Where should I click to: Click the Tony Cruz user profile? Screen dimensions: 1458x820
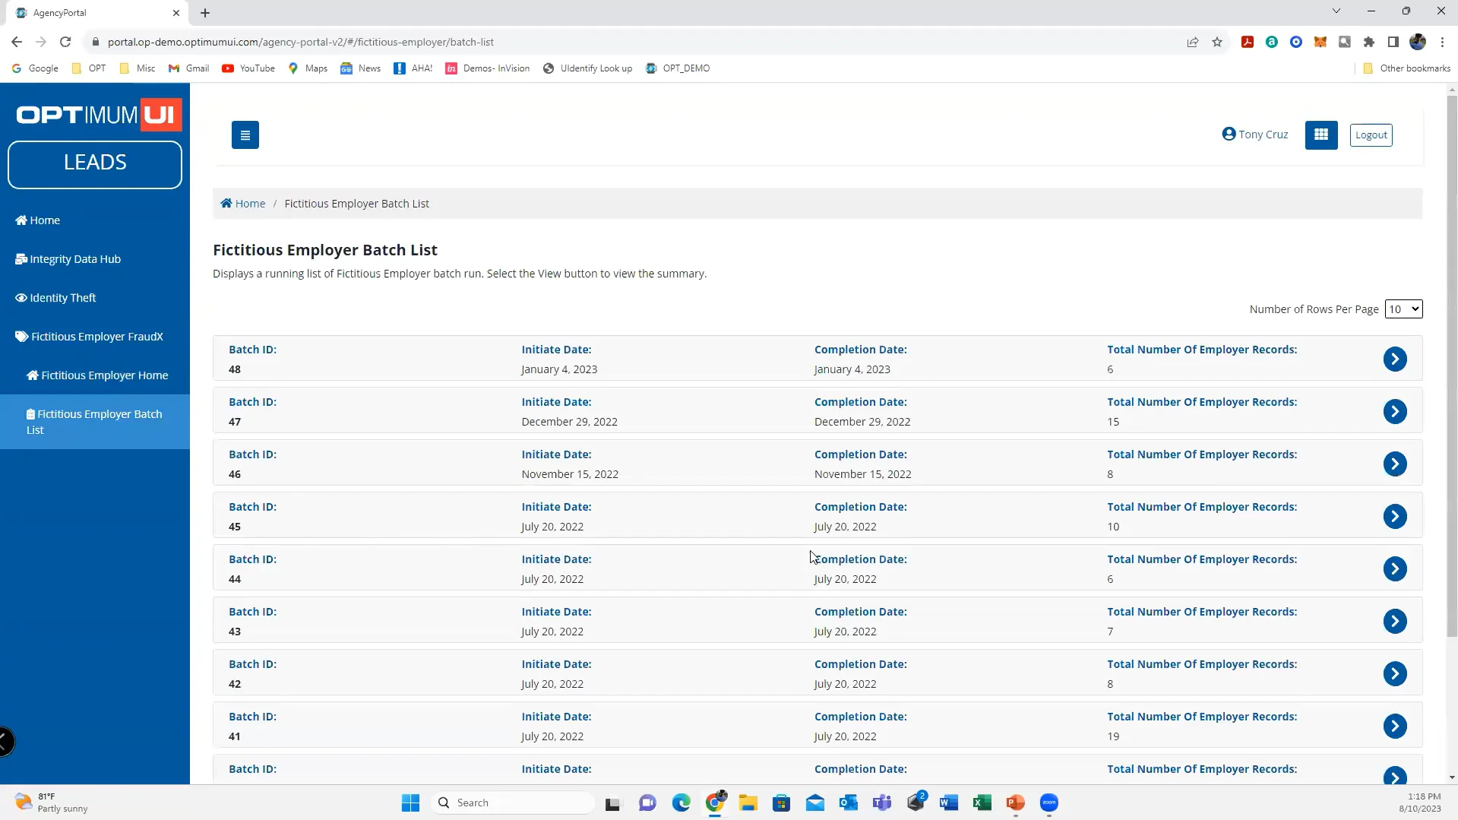1255,135
